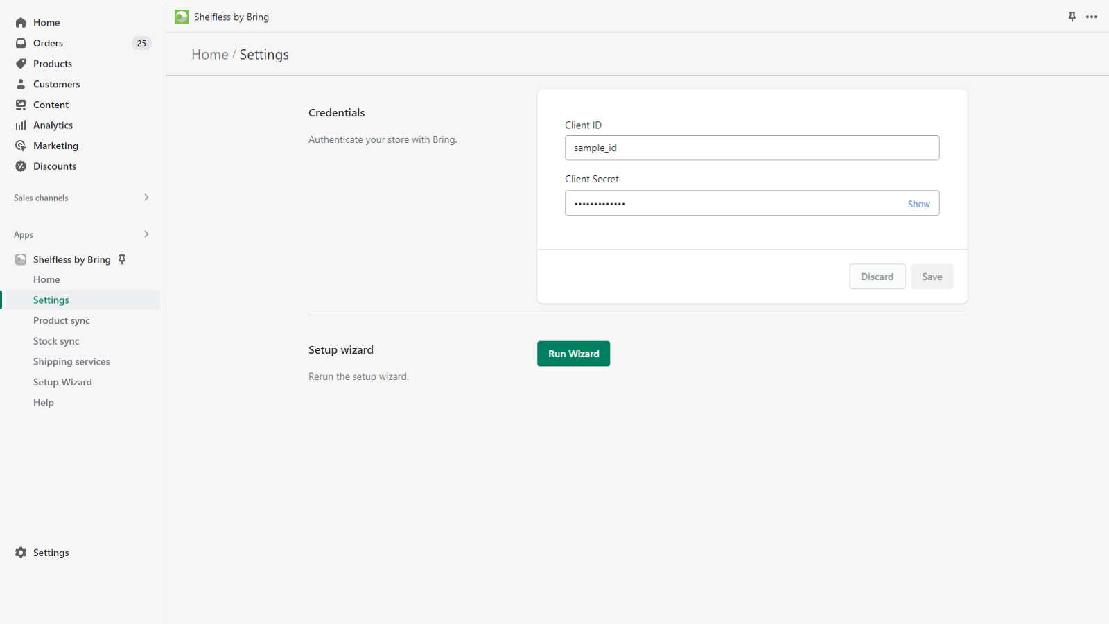The width and height of the screenshot is (1109, 624).
Task: Focus the Client ID input field
Action: click(752, 148)
